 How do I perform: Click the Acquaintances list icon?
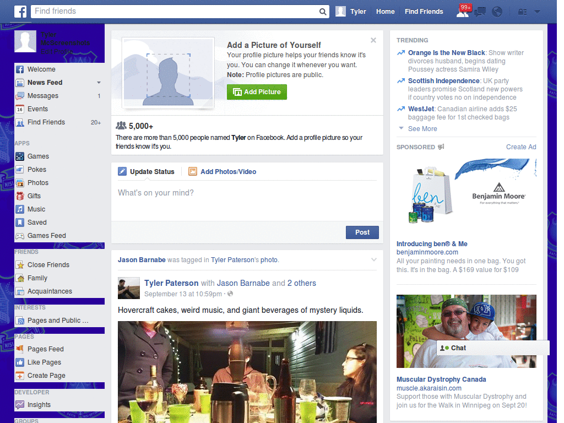coord(20,291)
